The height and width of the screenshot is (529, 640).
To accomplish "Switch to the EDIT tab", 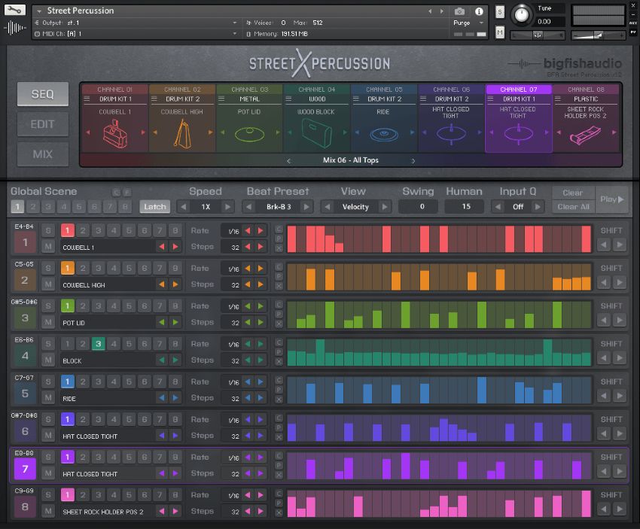I will [43, 124].
